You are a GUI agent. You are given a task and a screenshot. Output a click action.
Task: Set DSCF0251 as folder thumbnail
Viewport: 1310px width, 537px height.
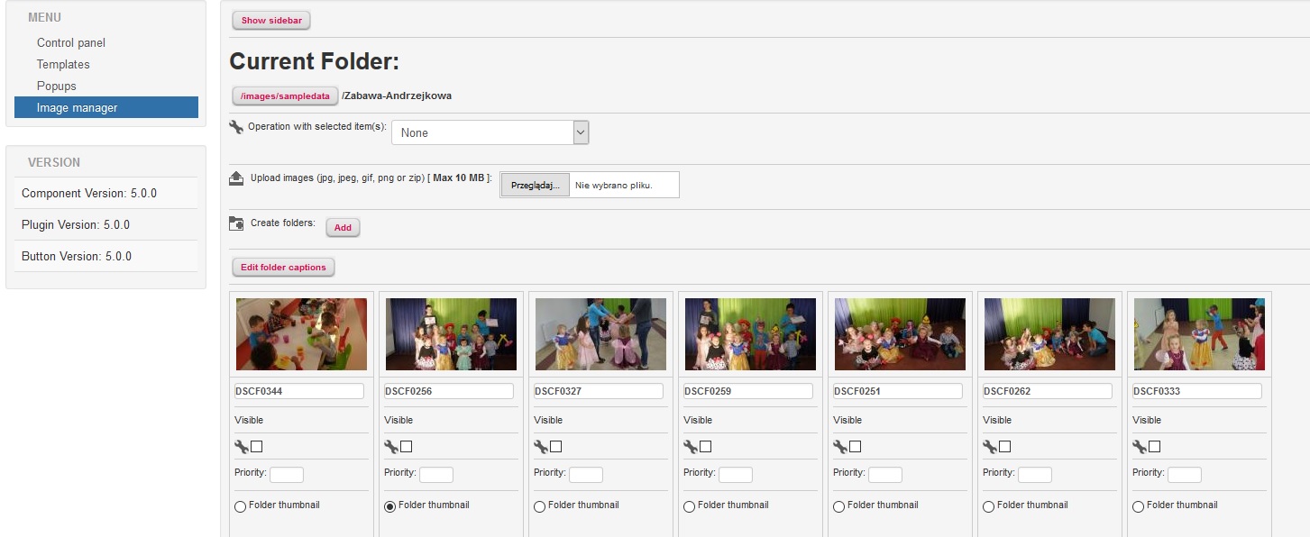pos(838,506)
